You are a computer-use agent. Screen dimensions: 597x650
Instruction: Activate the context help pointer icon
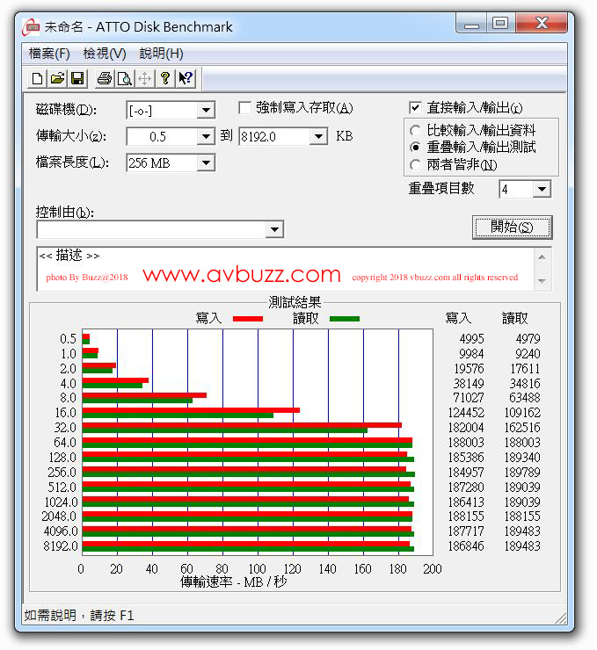coord(185,78)
